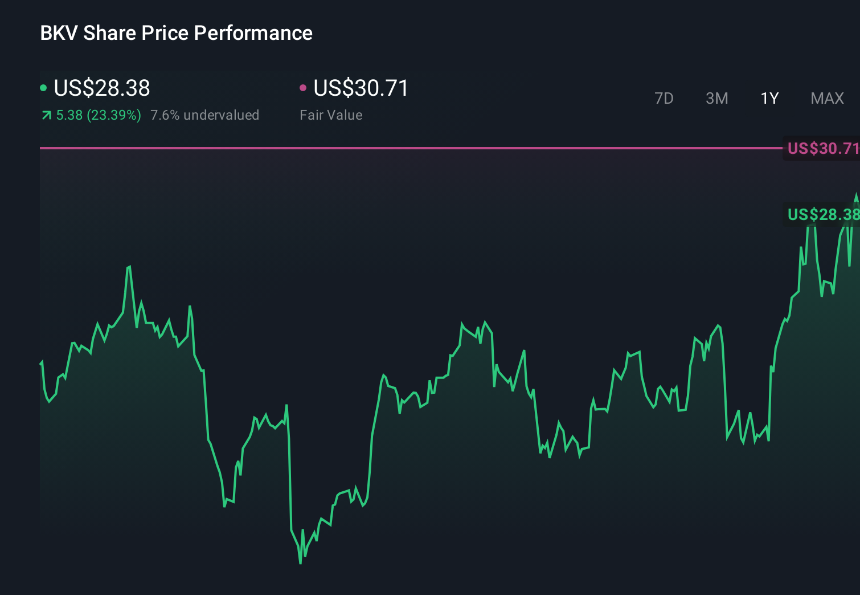
Task: Click the pink Fair Value horizontal line
Action: 399,148
